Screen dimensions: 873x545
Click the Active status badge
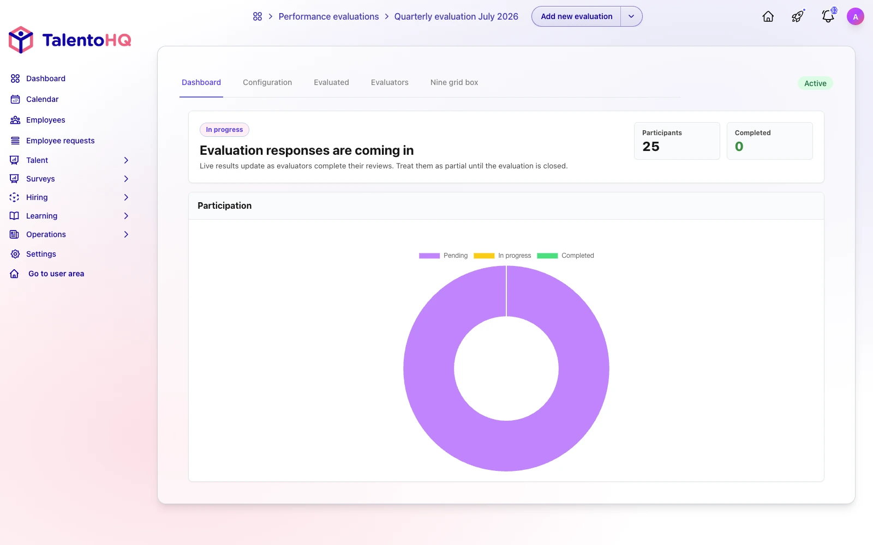pos(815,83)
